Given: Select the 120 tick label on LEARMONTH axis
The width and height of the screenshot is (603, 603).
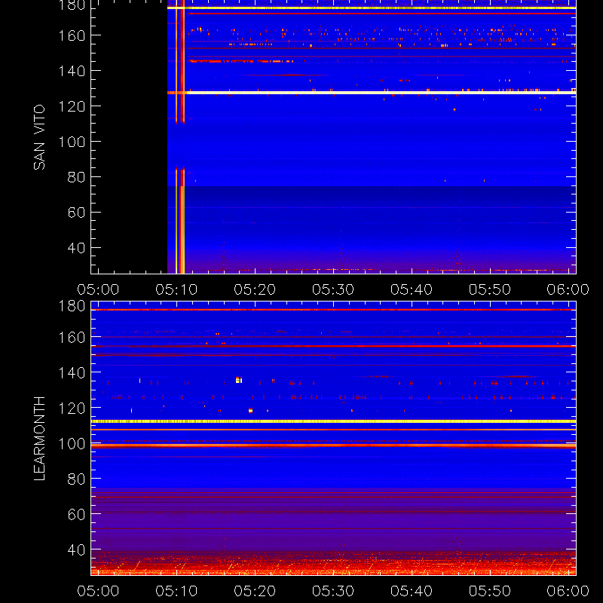Looking at the screenshot, I should click(x=72, y=408).
